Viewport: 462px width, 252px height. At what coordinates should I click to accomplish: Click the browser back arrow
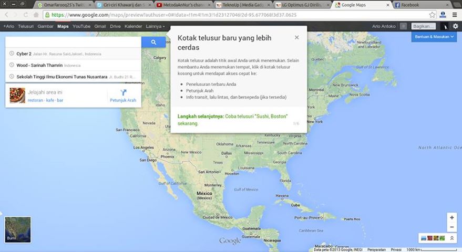(6, 15)
